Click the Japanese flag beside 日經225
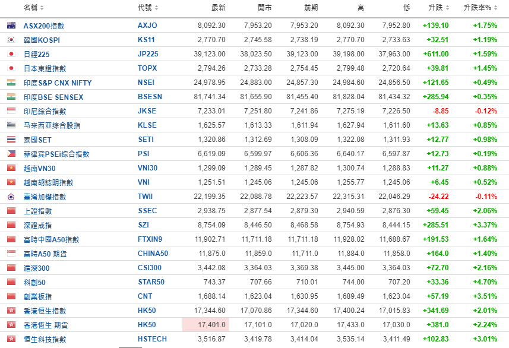 (11, 54)
